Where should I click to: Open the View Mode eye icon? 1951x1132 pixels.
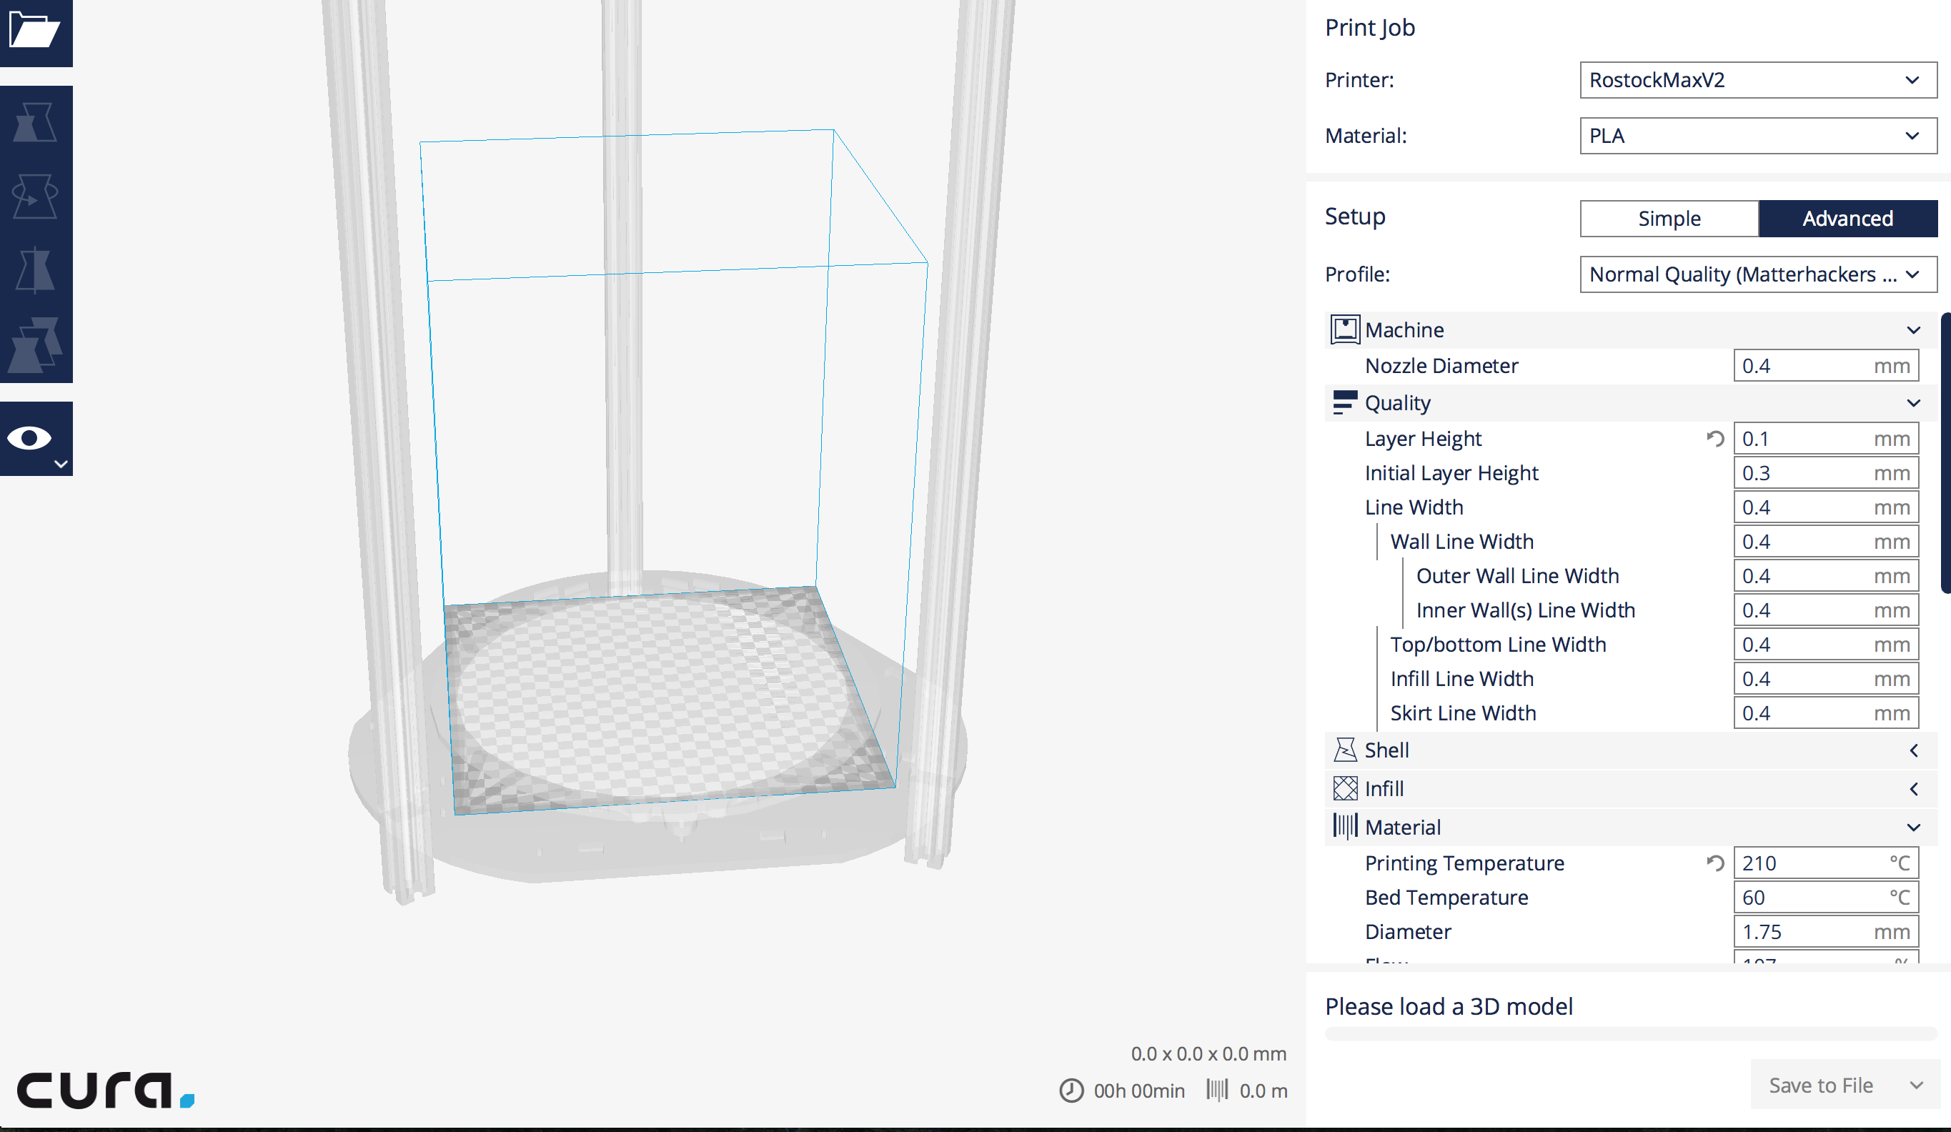(31, 438)
